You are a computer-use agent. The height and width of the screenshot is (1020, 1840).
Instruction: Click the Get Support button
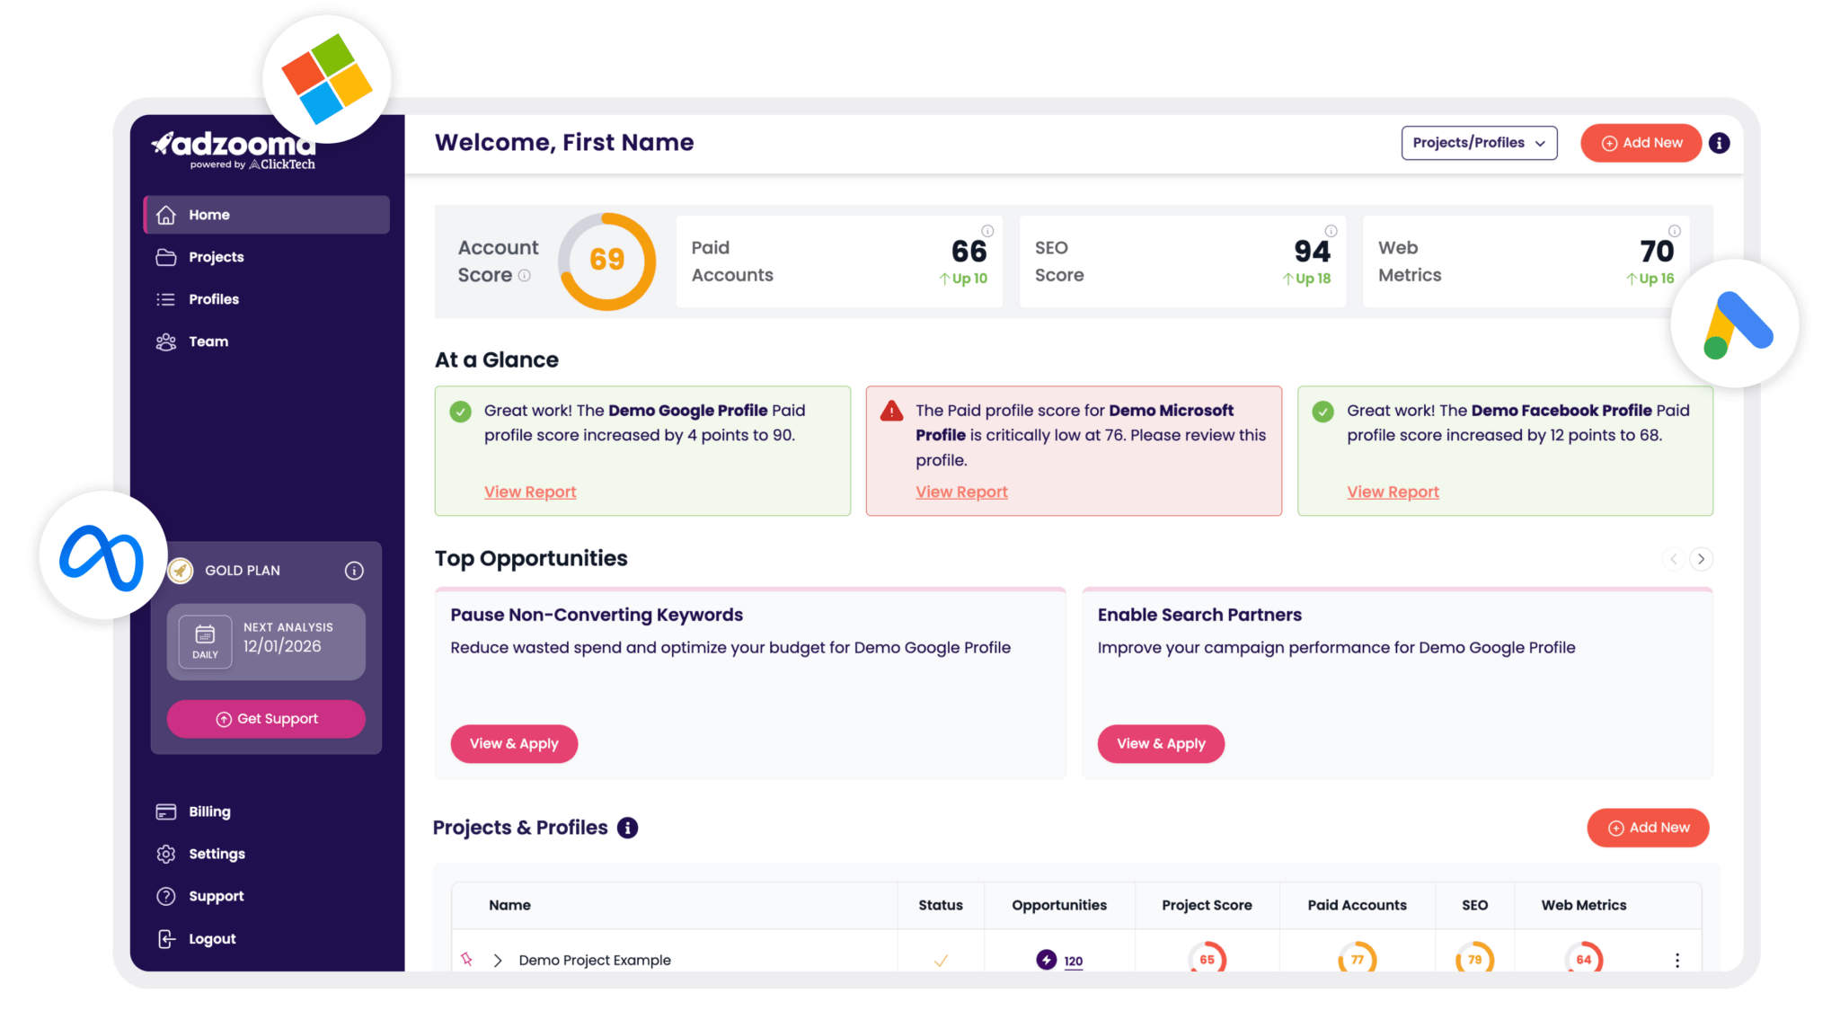pyautogui.click(x=266, y=719)
